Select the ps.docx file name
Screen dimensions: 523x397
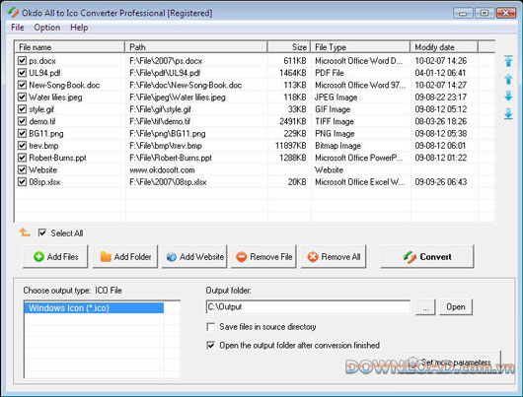tap(42, 61)
